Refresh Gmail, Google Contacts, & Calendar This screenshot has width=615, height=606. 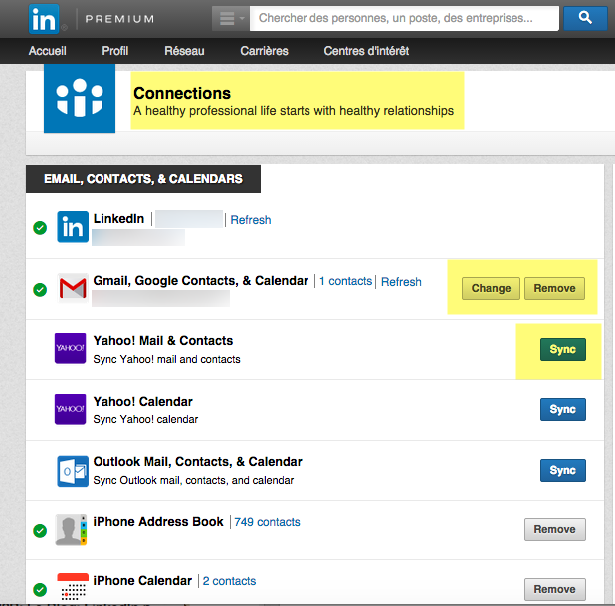click(x=401, y=282)
